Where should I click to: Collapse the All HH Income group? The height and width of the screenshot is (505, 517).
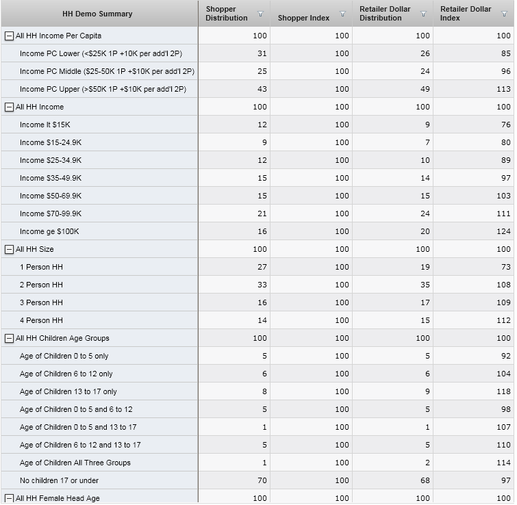9,107
